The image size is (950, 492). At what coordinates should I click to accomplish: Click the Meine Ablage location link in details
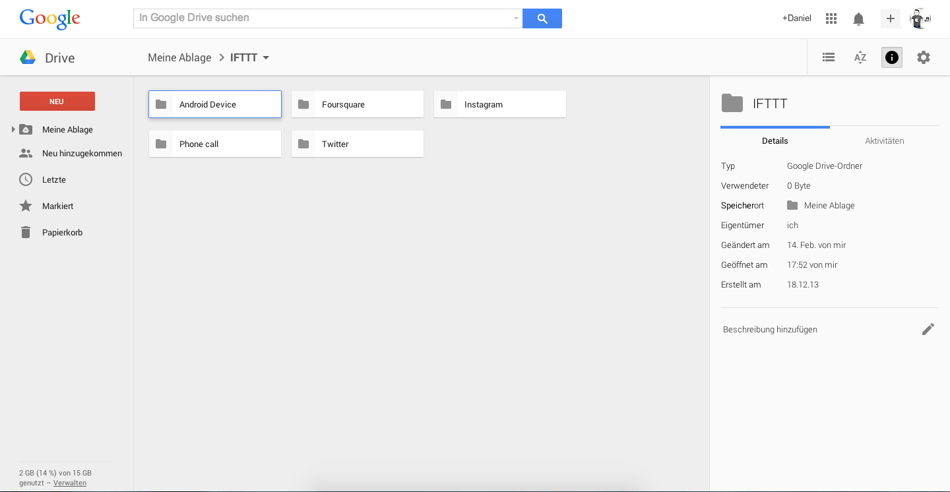[x=829, y=205]
